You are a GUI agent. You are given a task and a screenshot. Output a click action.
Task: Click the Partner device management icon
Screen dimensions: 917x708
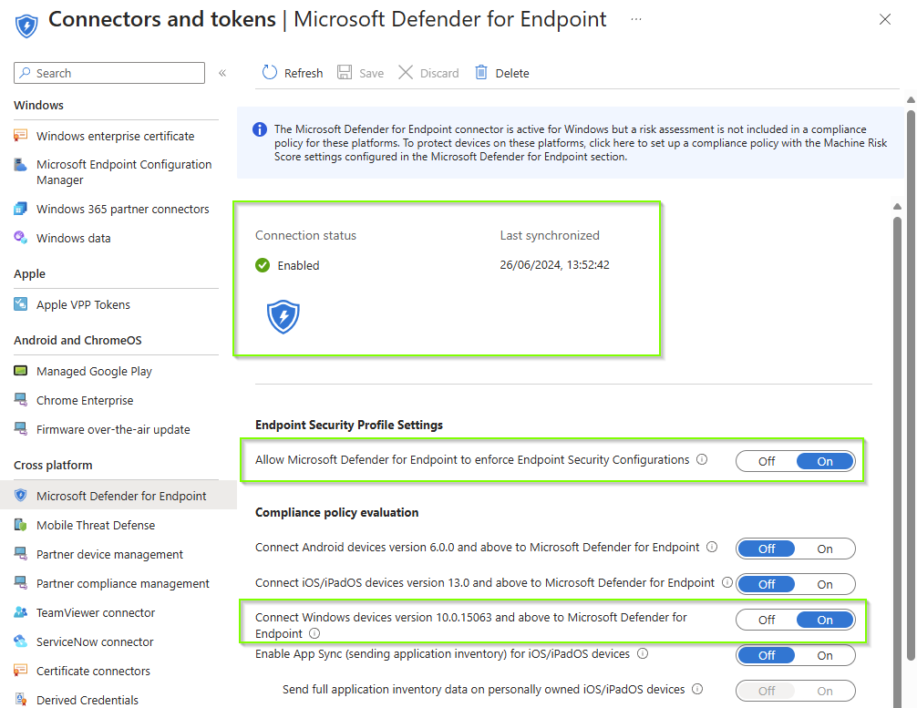(x=20, y=554)
